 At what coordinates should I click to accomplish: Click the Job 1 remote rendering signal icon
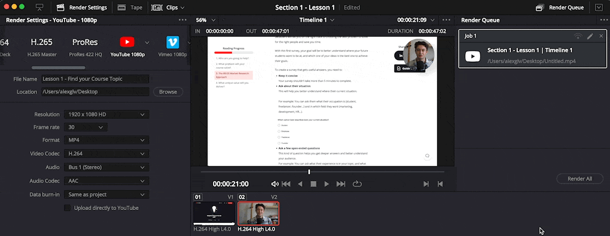tap(577, 36)
